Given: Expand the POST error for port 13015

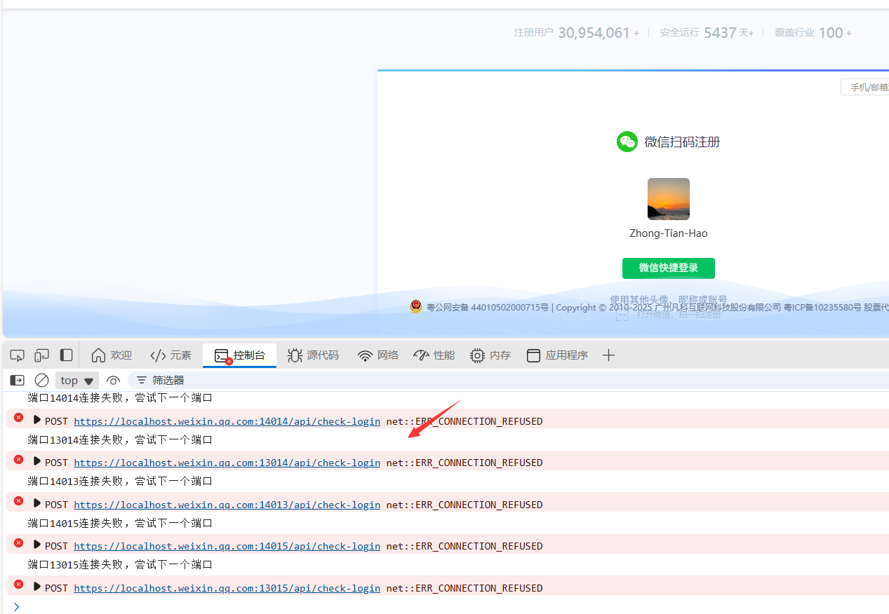Looking at the screenshot, I should (37, 586).
